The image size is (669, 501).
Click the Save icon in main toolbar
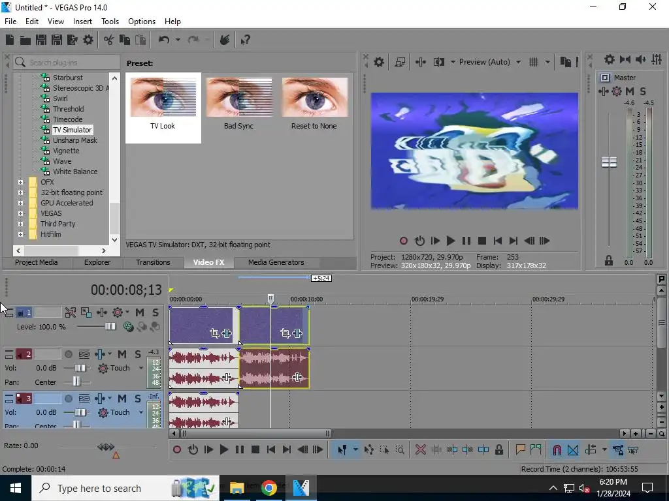click(x=41, y=40)
